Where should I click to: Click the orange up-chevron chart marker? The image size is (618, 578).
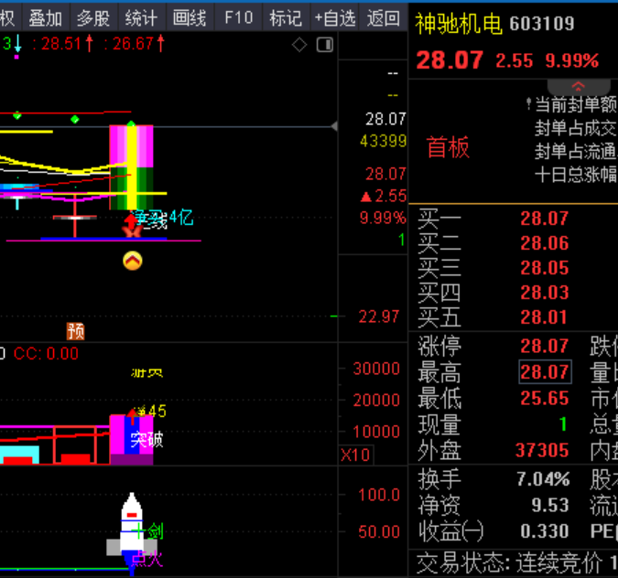pyautogui.click(x=133, y=261)
